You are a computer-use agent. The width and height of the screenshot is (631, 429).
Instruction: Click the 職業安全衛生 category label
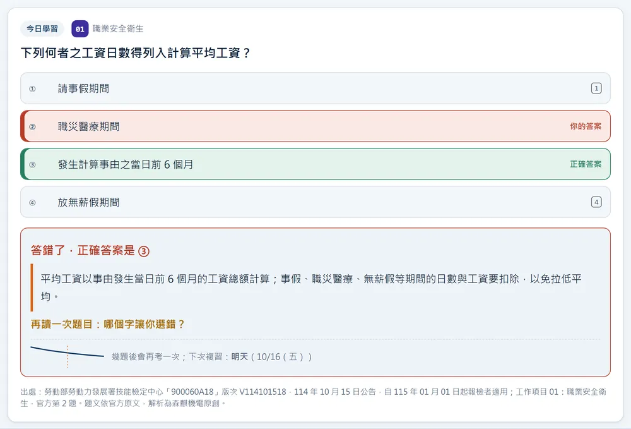pyautogui.click(x=118, y=29)
